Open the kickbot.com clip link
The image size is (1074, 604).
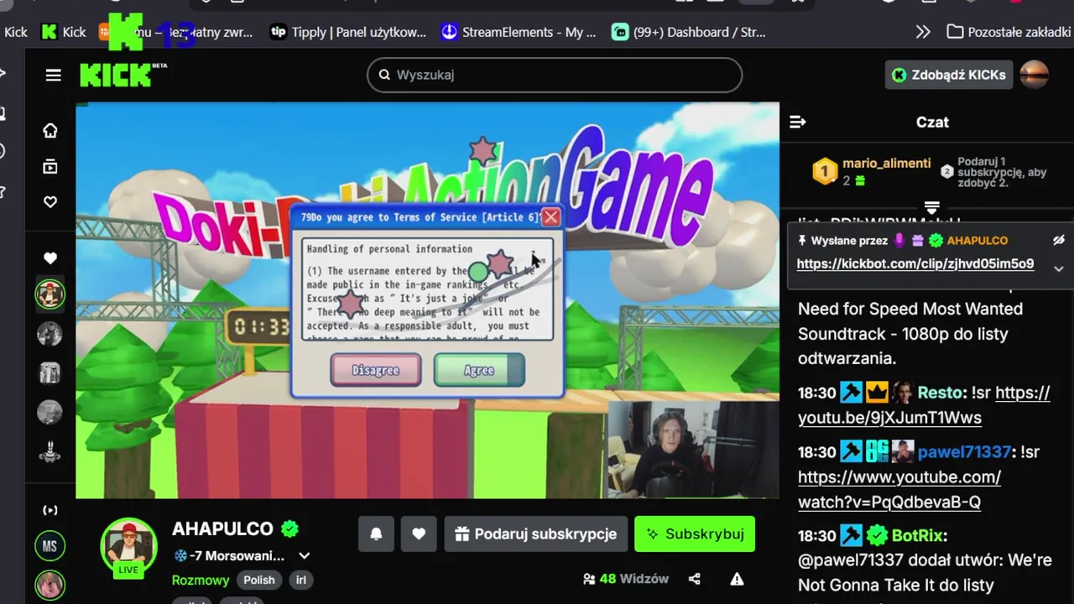click(x=915, y=263)
